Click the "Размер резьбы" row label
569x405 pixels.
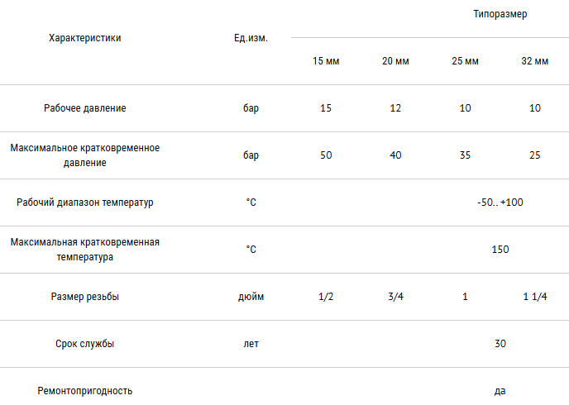pyautogui.click(x=85, y=297)
